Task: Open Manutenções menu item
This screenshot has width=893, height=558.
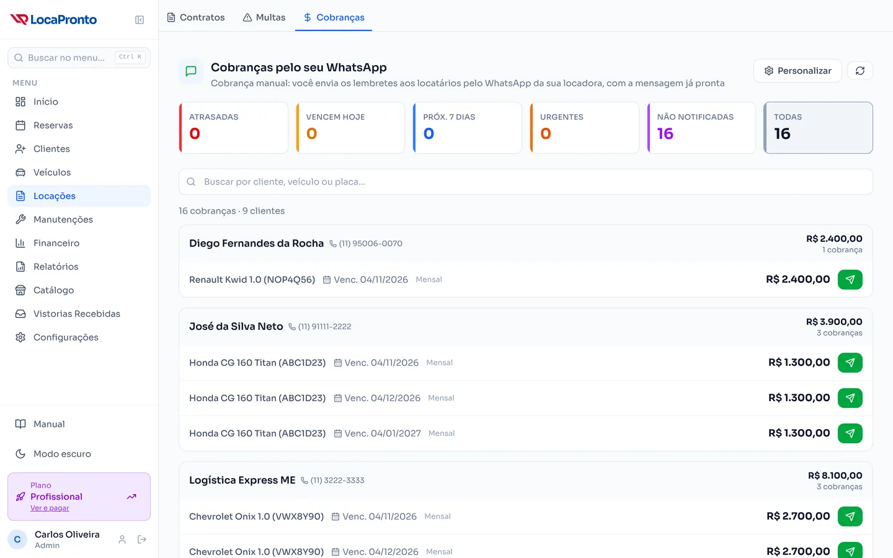Action: pos(79,219)
